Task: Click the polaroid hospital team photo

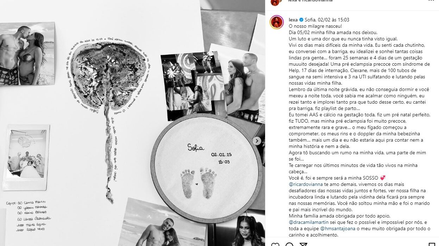Action: pyautogui.click(x=26, y=157)
